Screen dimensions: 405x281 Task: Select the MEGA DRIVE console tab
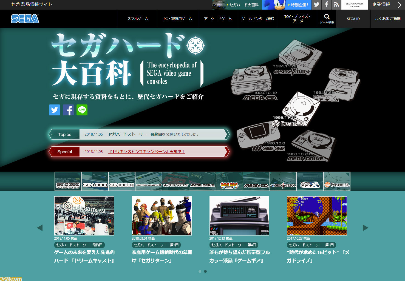(202, 181)
